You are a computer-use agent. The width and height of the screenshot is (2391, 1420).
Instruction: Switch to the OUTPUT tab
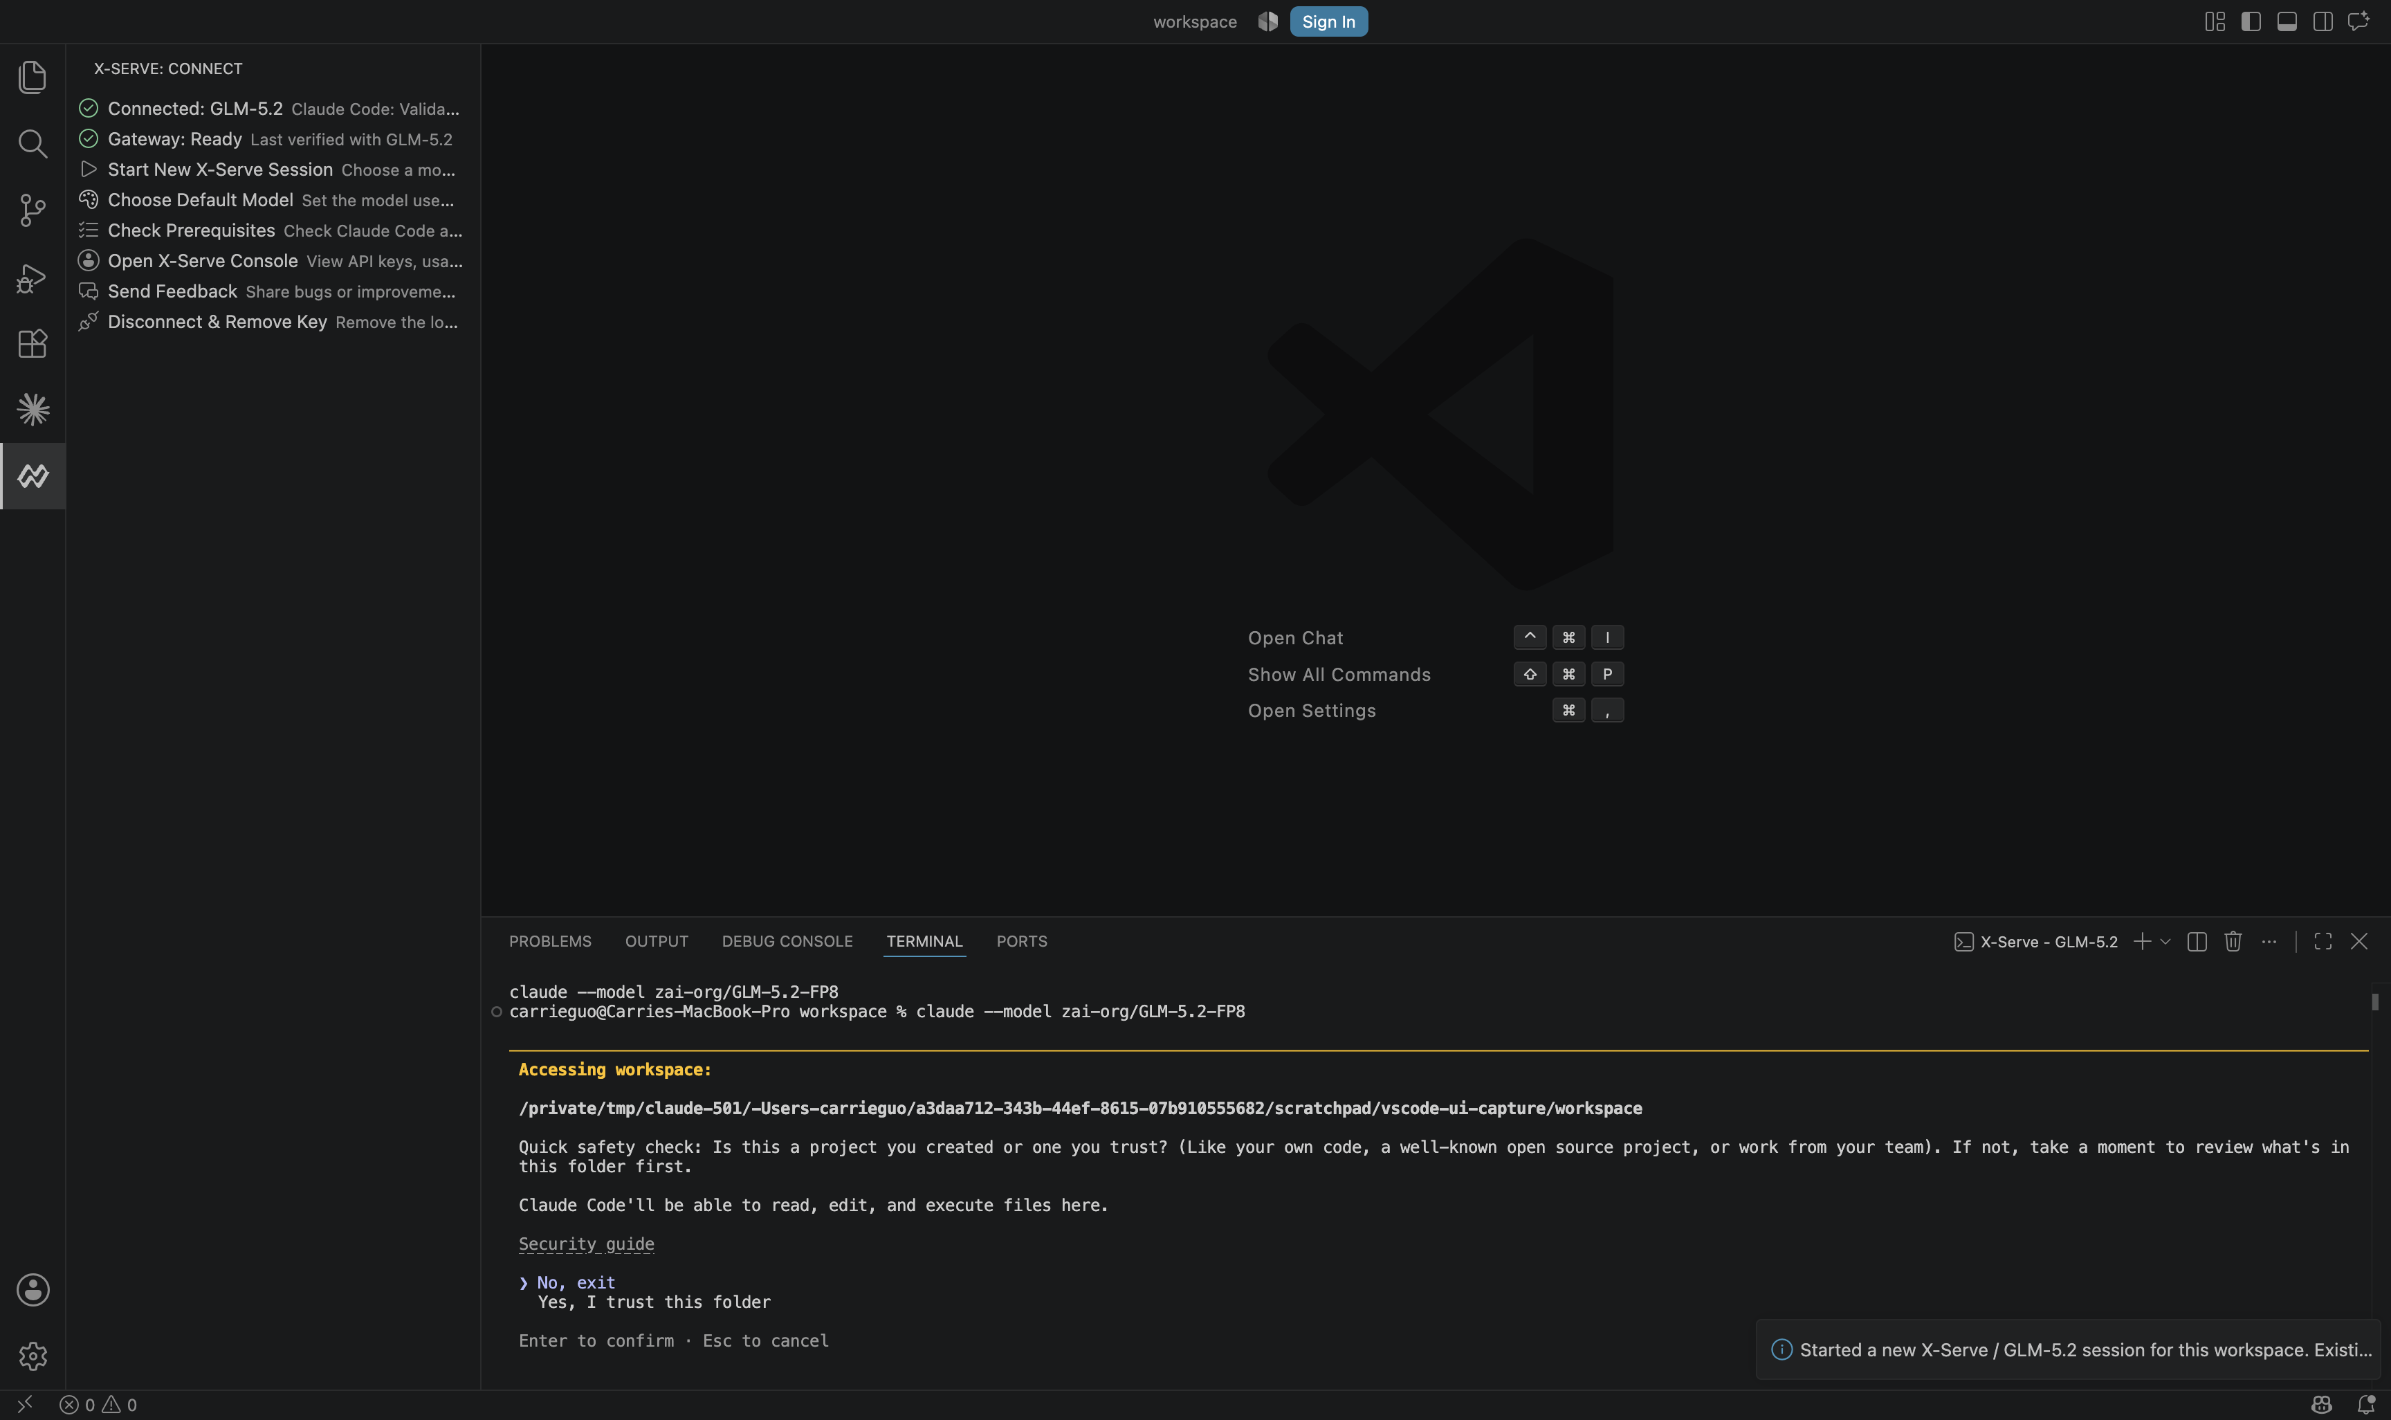click(656, 942)
